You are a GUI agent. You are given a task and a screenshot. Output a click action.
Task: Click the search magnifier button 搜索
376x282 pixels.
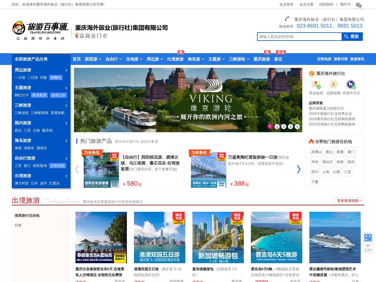click(352, 36)
